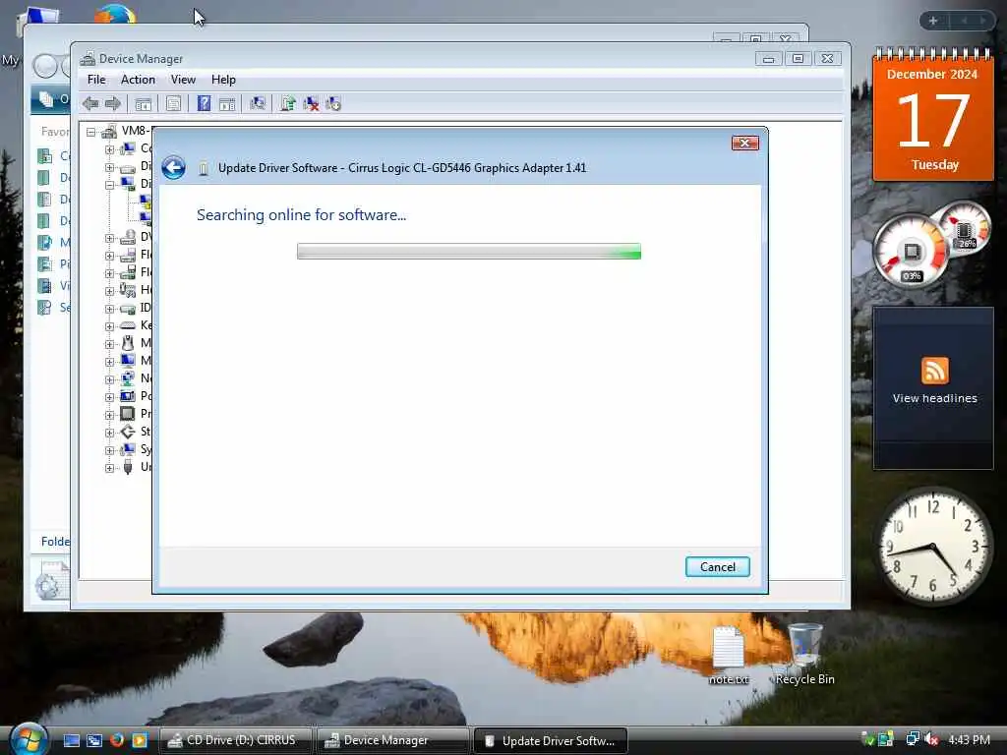Select the VM8 computer root node icon
Viewport: 1007px width, 755px height.
point(109,132)
